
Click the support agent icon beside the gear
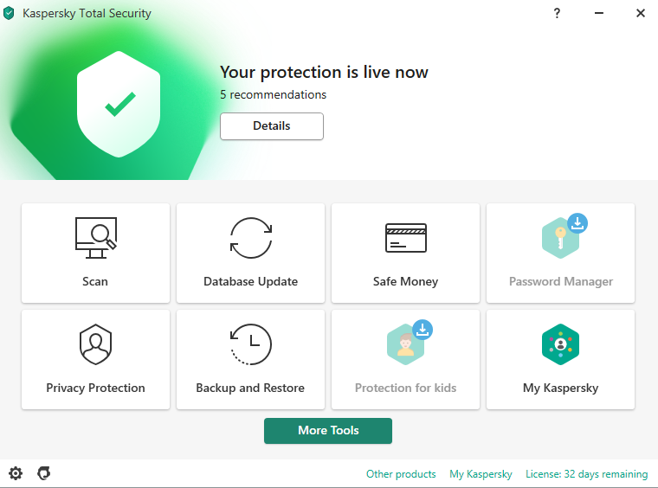(x=44, y=473)
